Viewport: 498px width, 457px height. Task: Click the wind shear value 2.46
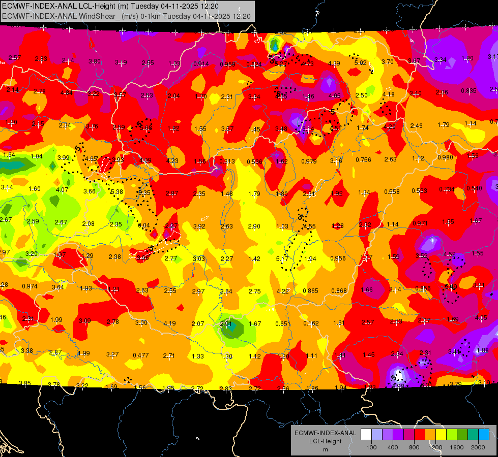tap(417, 126)
